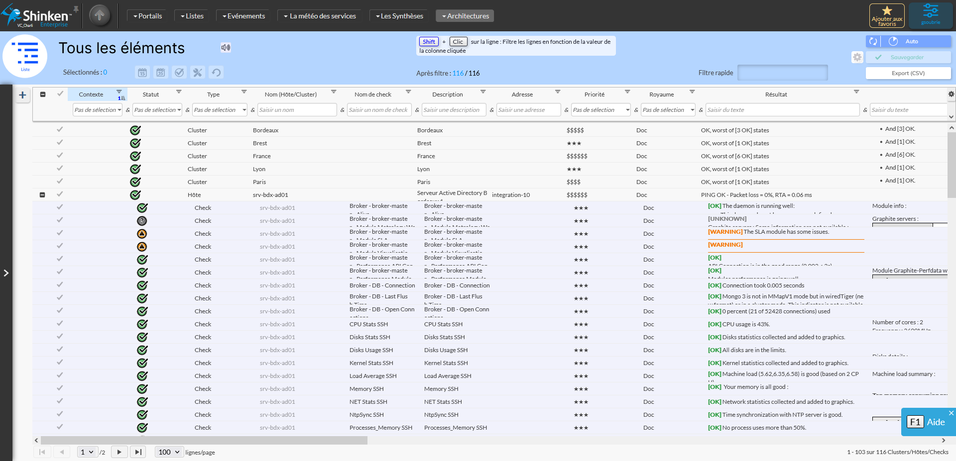This screenshot has height=461, width=956.
Task: Click the wrench and screwdriver action icon
Action: (198, 73)
